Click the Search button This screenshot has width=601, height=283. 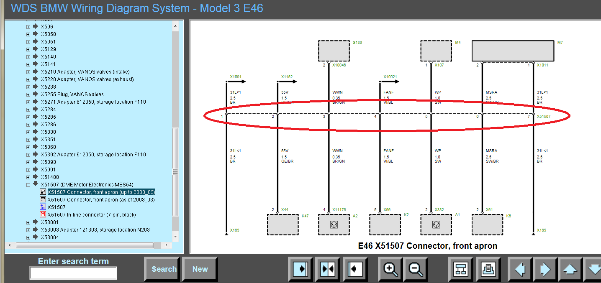pos(164,269)
